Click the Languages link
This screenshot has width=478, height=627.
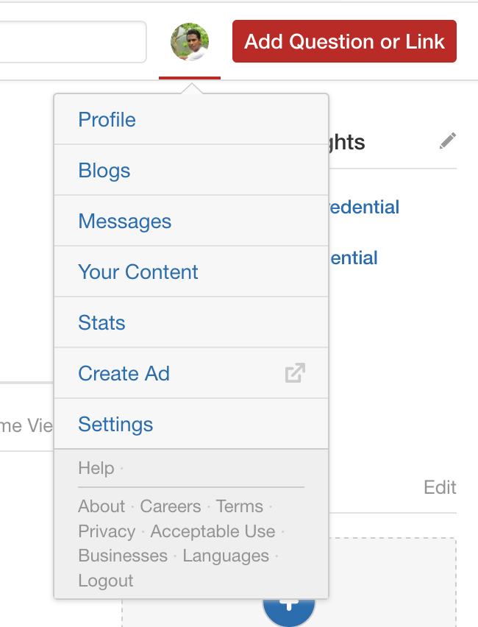226,556
